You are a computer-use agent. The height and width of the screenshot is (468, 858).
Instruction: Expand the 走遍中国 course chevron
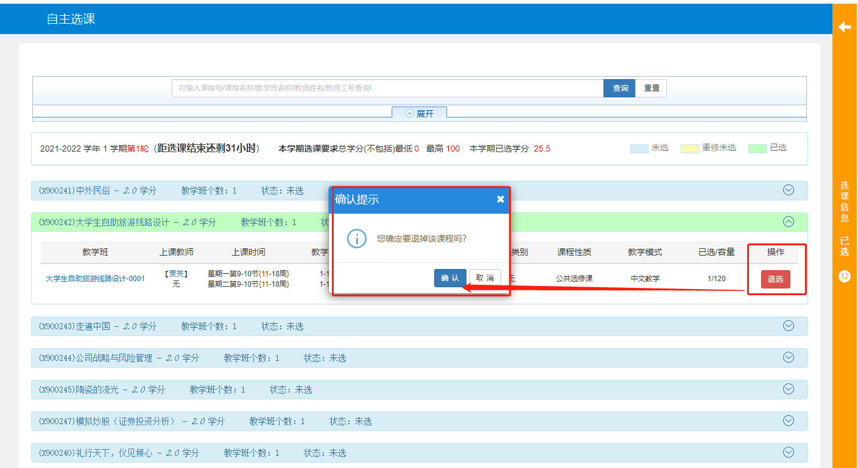(788, 326)
